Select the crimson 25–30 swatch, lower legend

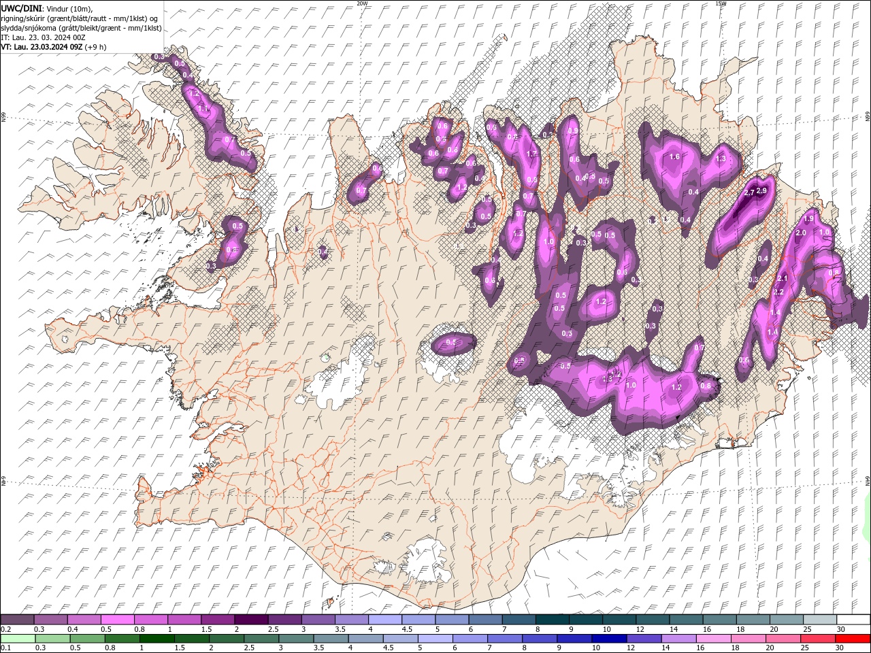pyautogui.click(x=817, y=639)
